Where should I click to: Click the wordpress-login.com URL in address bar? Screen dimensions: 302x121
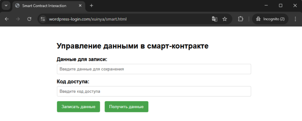click(x=88, y=19)
